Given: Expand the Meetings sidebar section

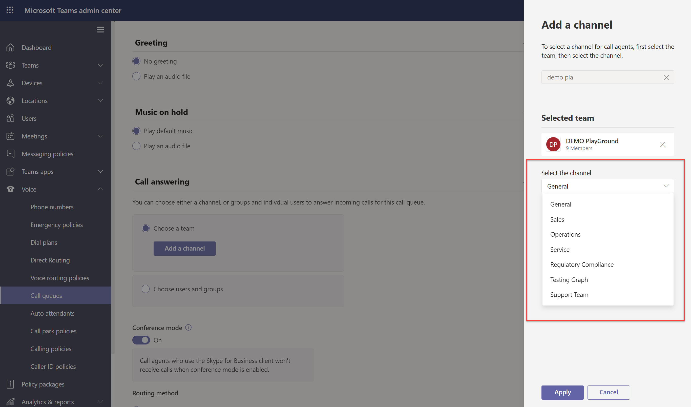Looking at the screenshot, I should click(x=100, y=136).
